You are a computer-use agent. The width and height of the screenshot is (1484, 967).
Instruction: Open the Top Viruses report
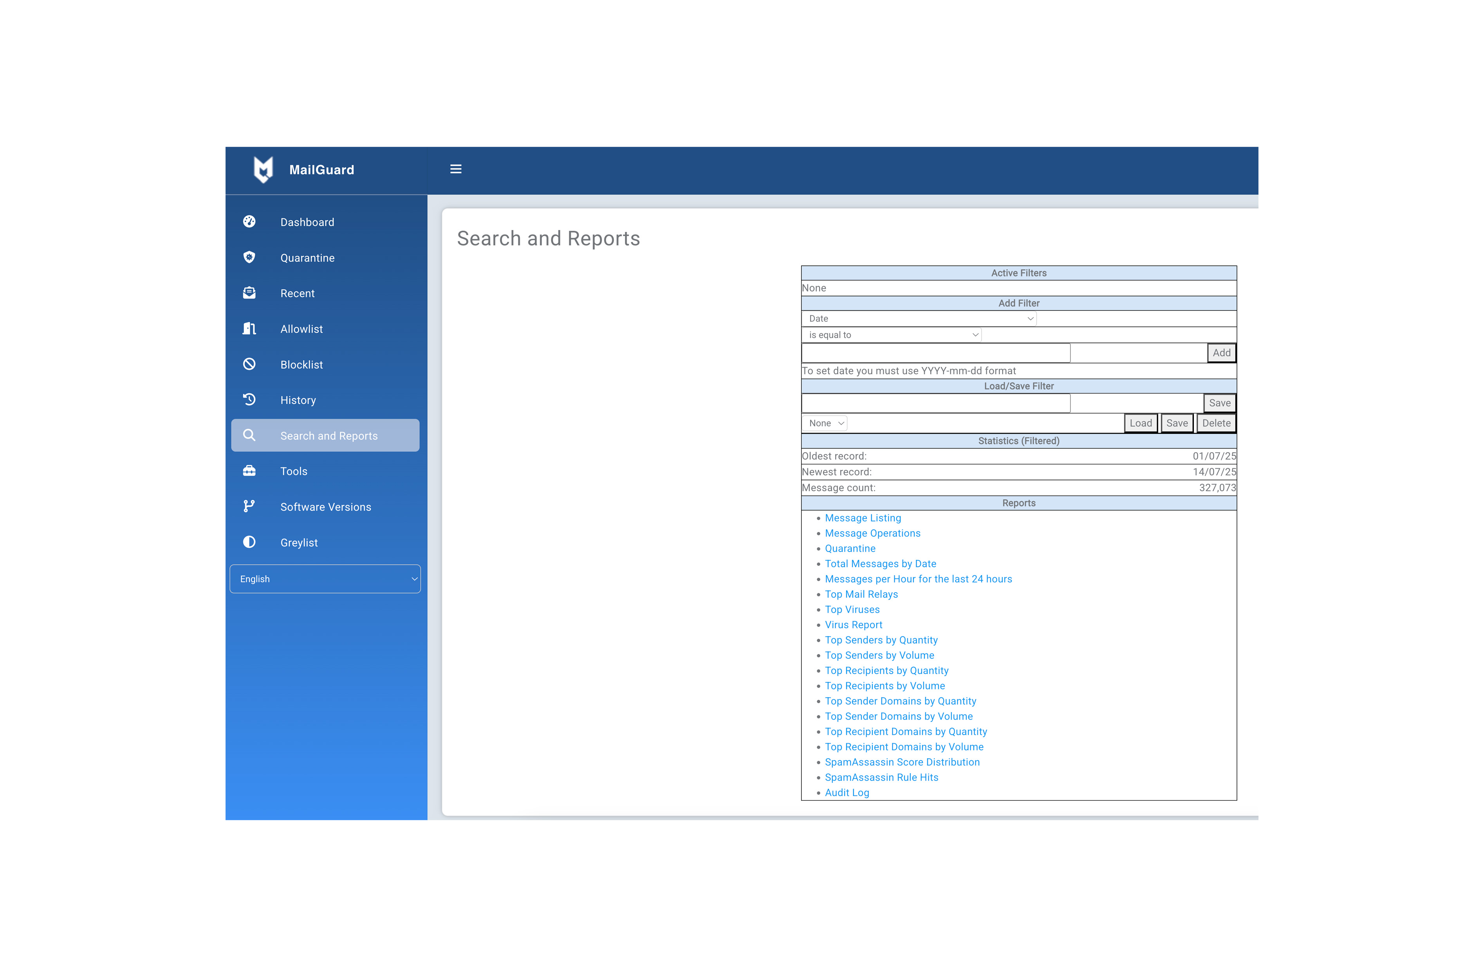pyautogui.click(x=852, y=610)
